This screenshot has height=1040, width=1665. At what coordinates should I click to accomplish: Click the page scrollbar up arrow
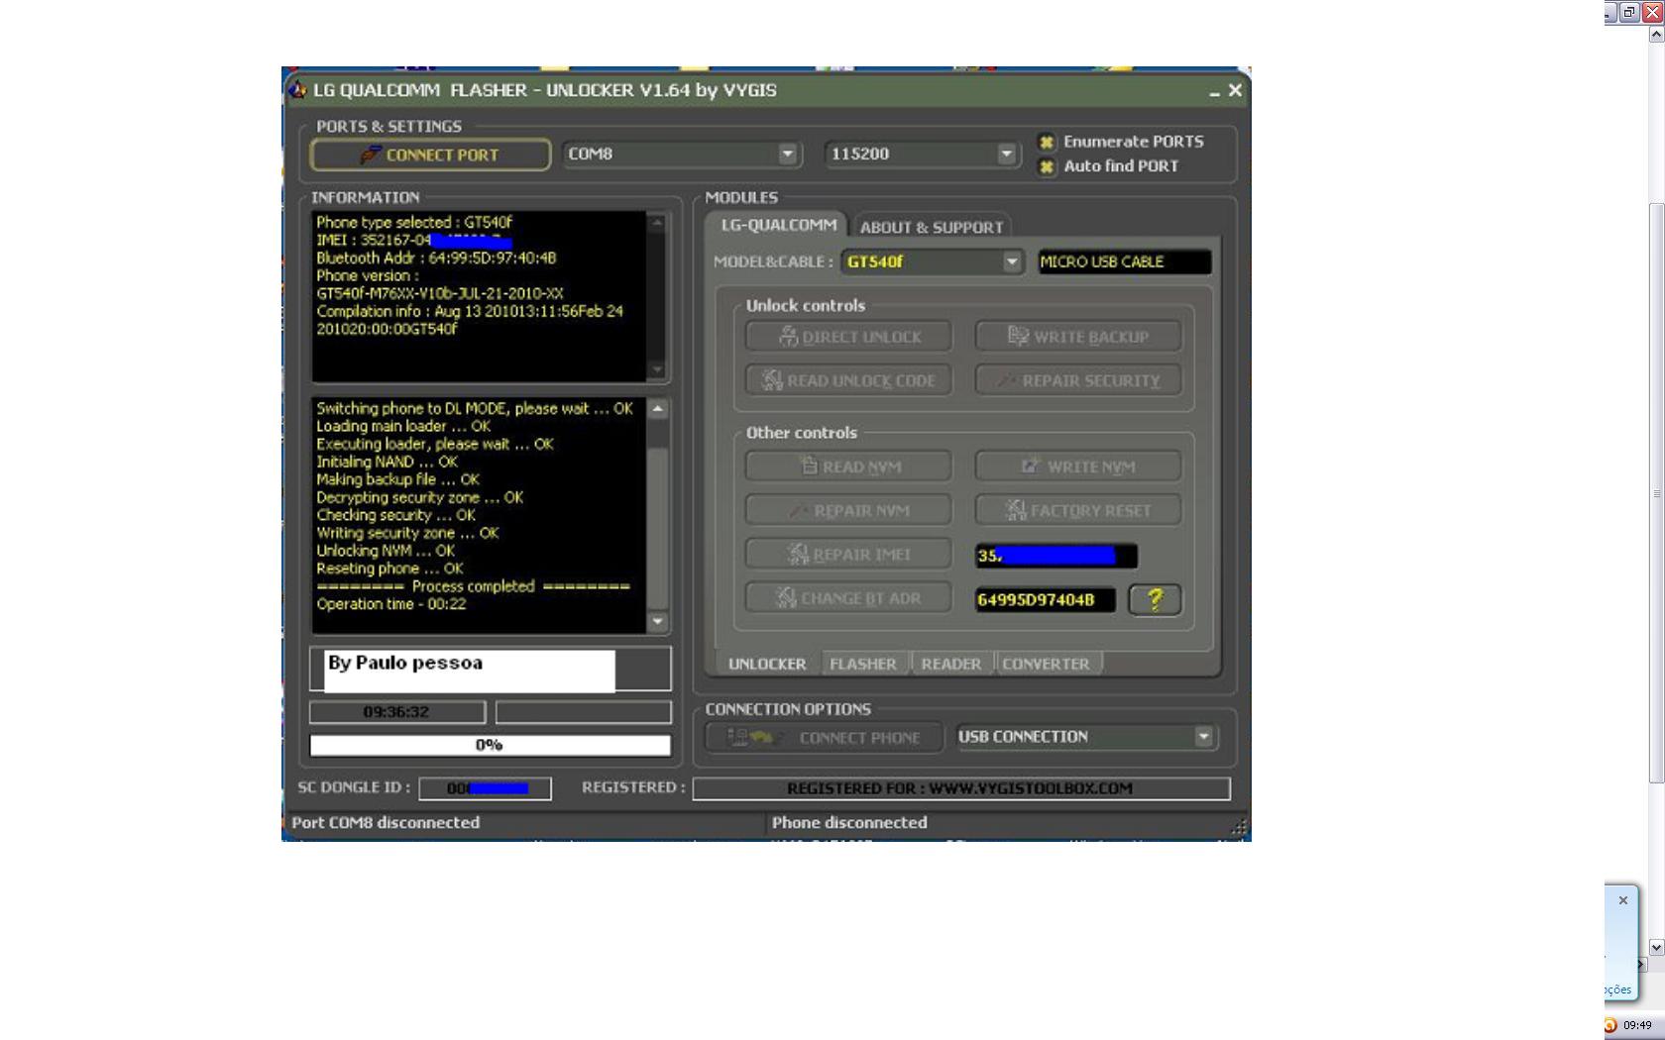(1655, 35)
